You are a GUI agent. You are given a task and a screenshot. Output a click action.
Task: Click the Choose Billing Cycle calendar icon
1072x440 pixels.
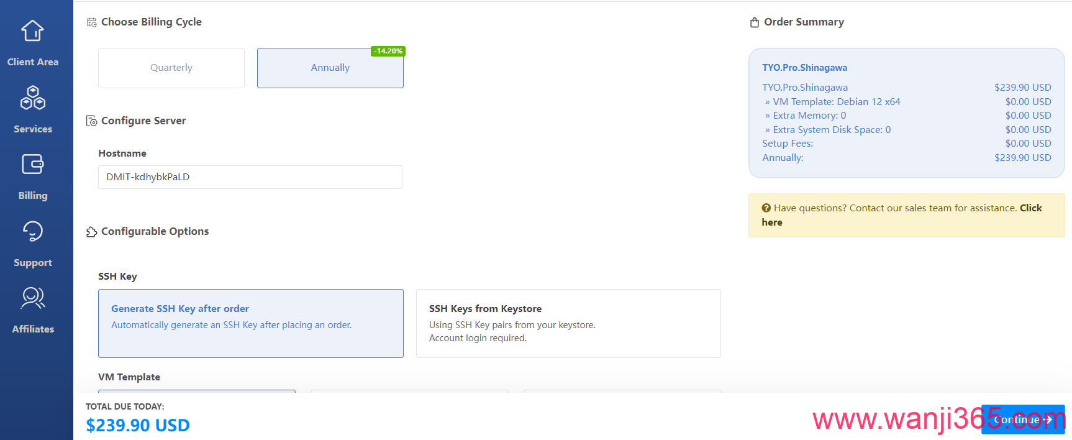click(x=91, y=22)
